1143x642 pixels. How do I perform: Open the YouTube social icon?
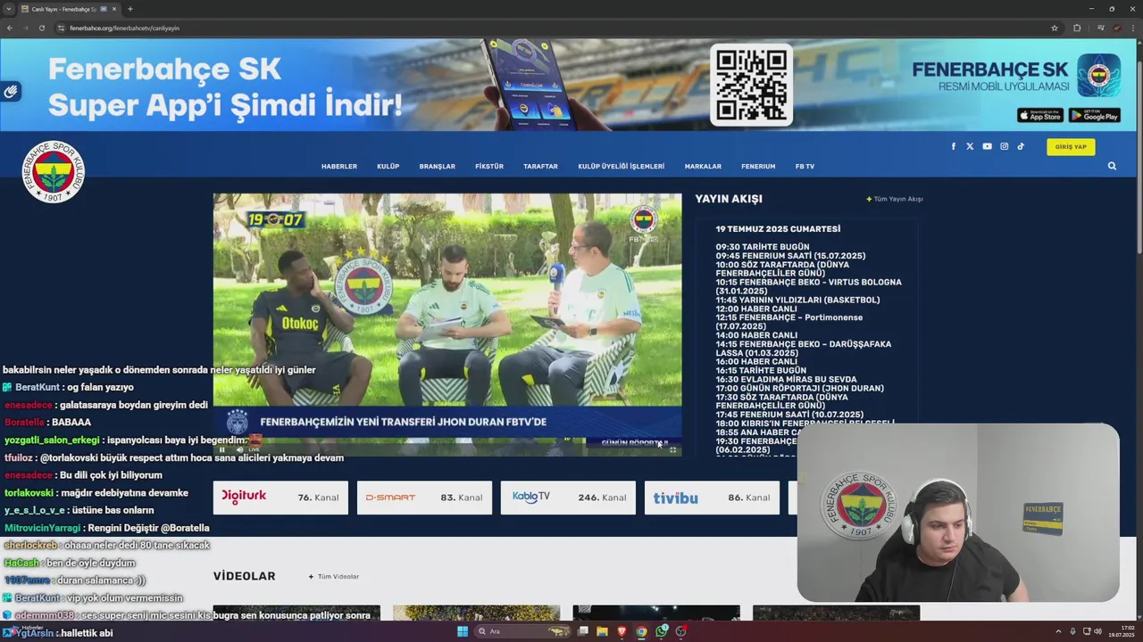[x=987, y=146]
